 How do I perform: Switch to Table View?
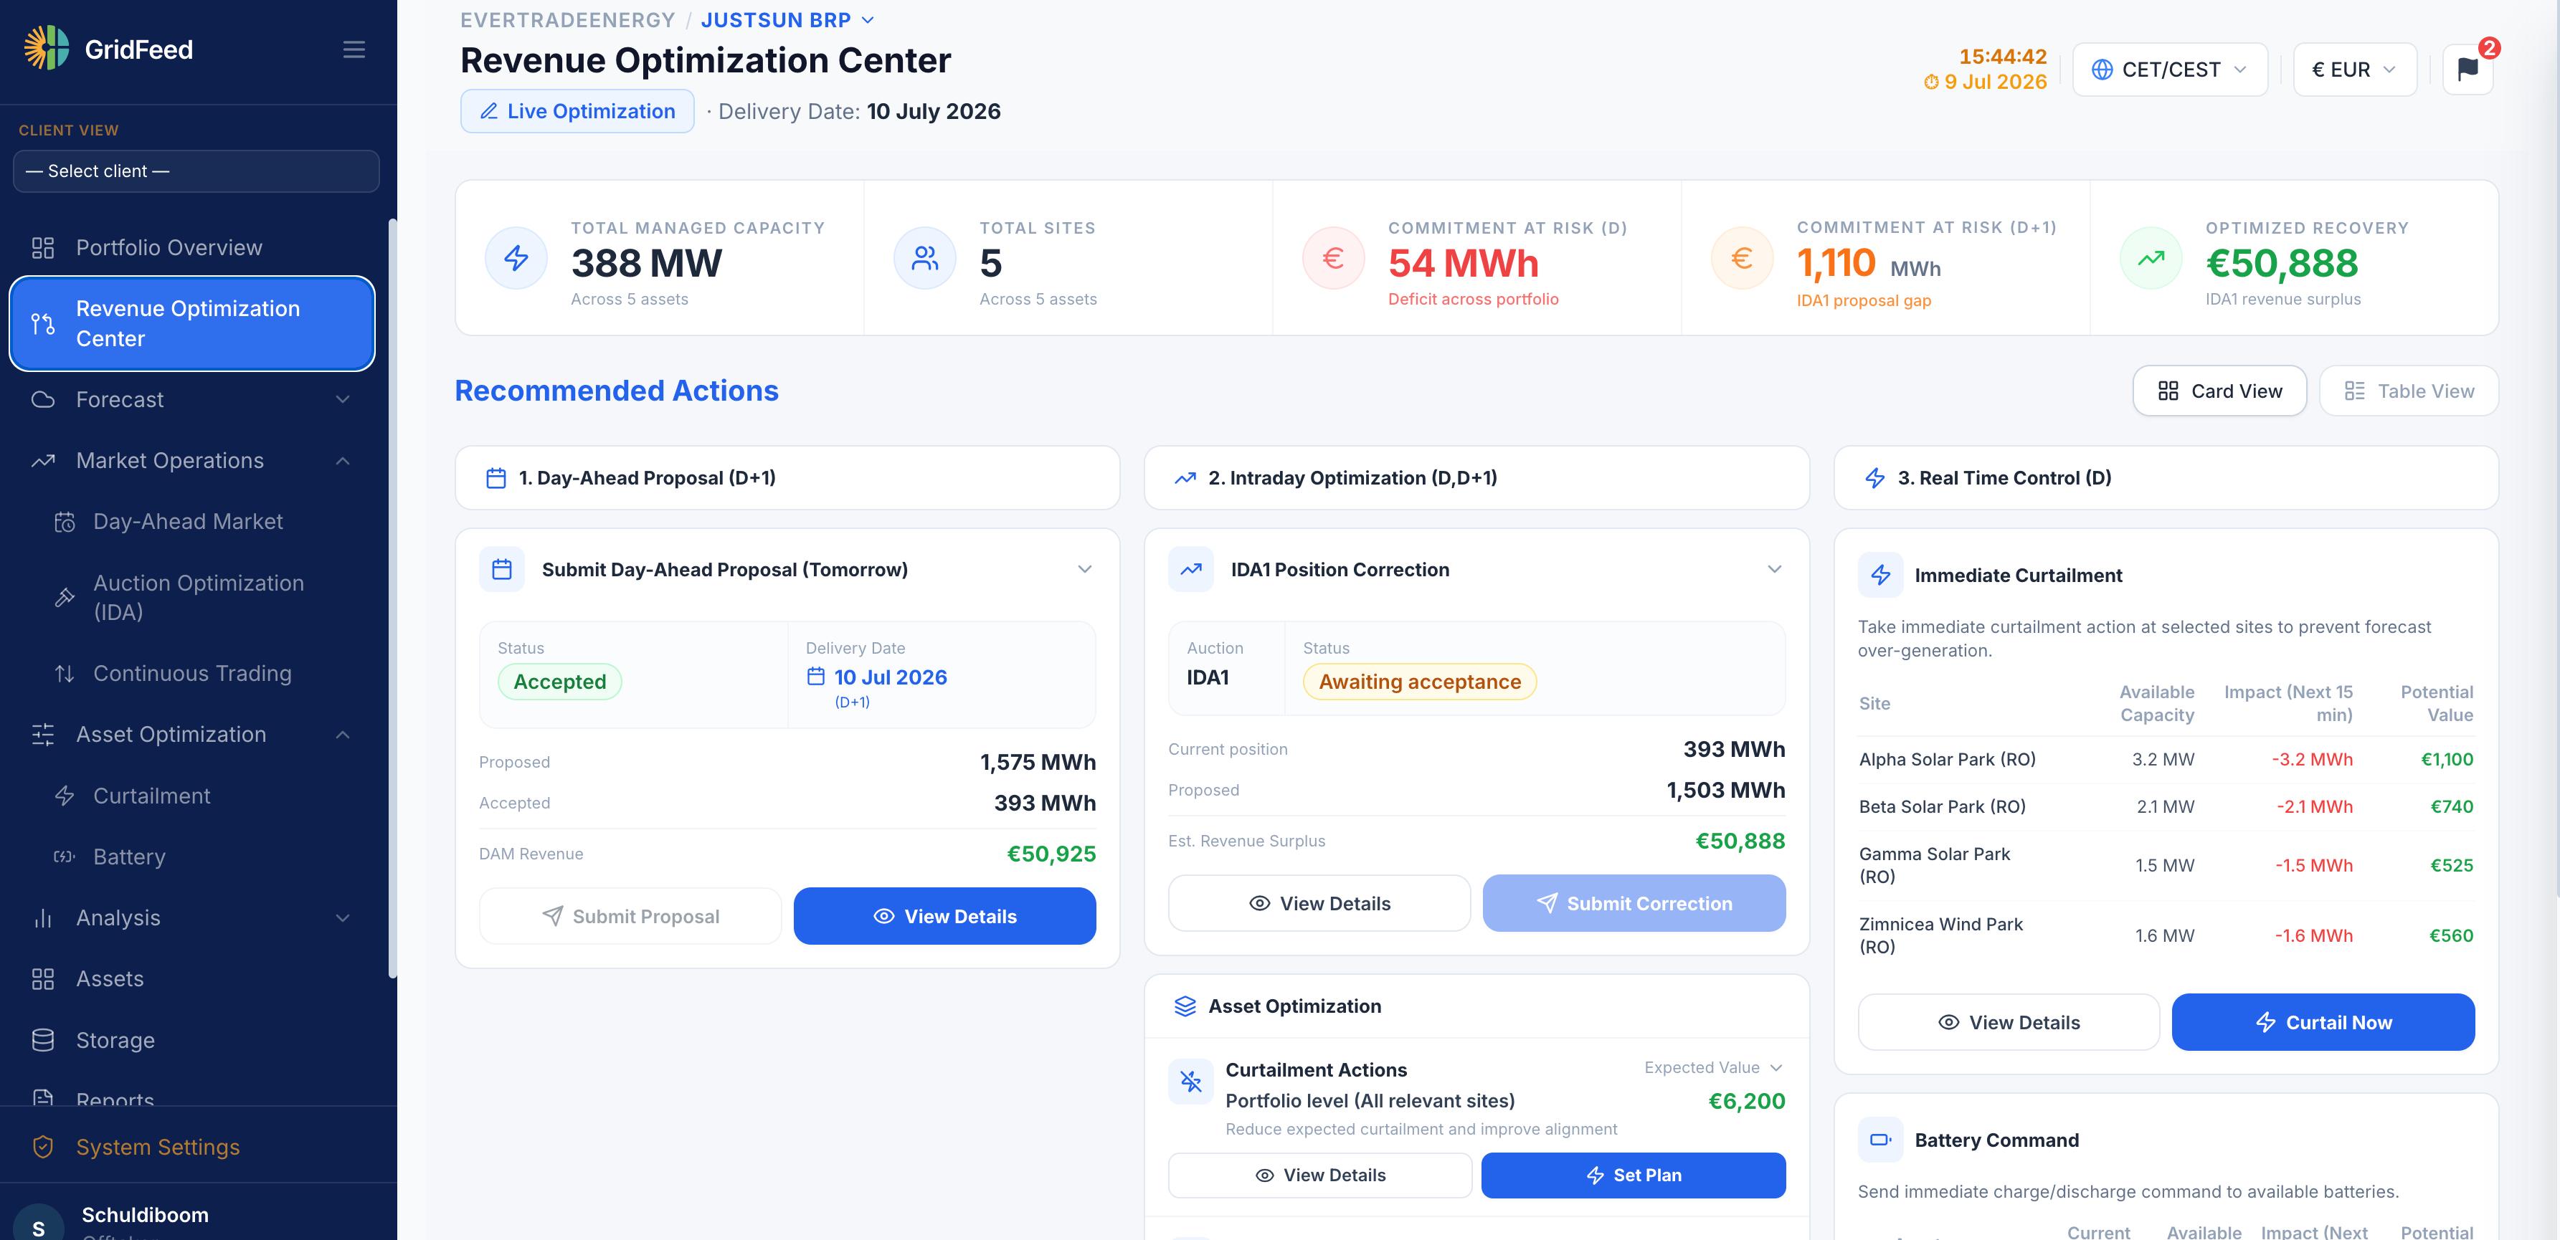(2408, 391)
